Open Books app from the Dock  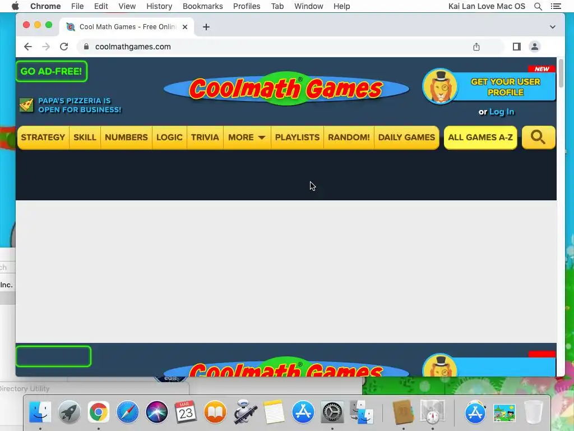point(215,412)
